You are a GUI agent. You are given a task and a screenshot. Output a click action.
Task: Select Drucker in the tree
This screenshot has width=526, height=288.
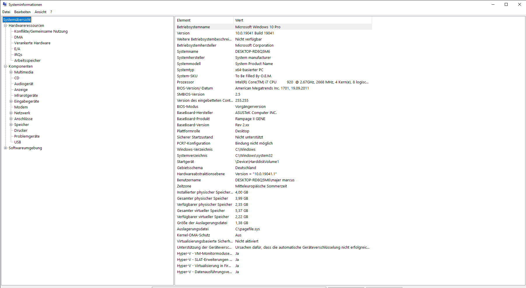tap(21, 130)
